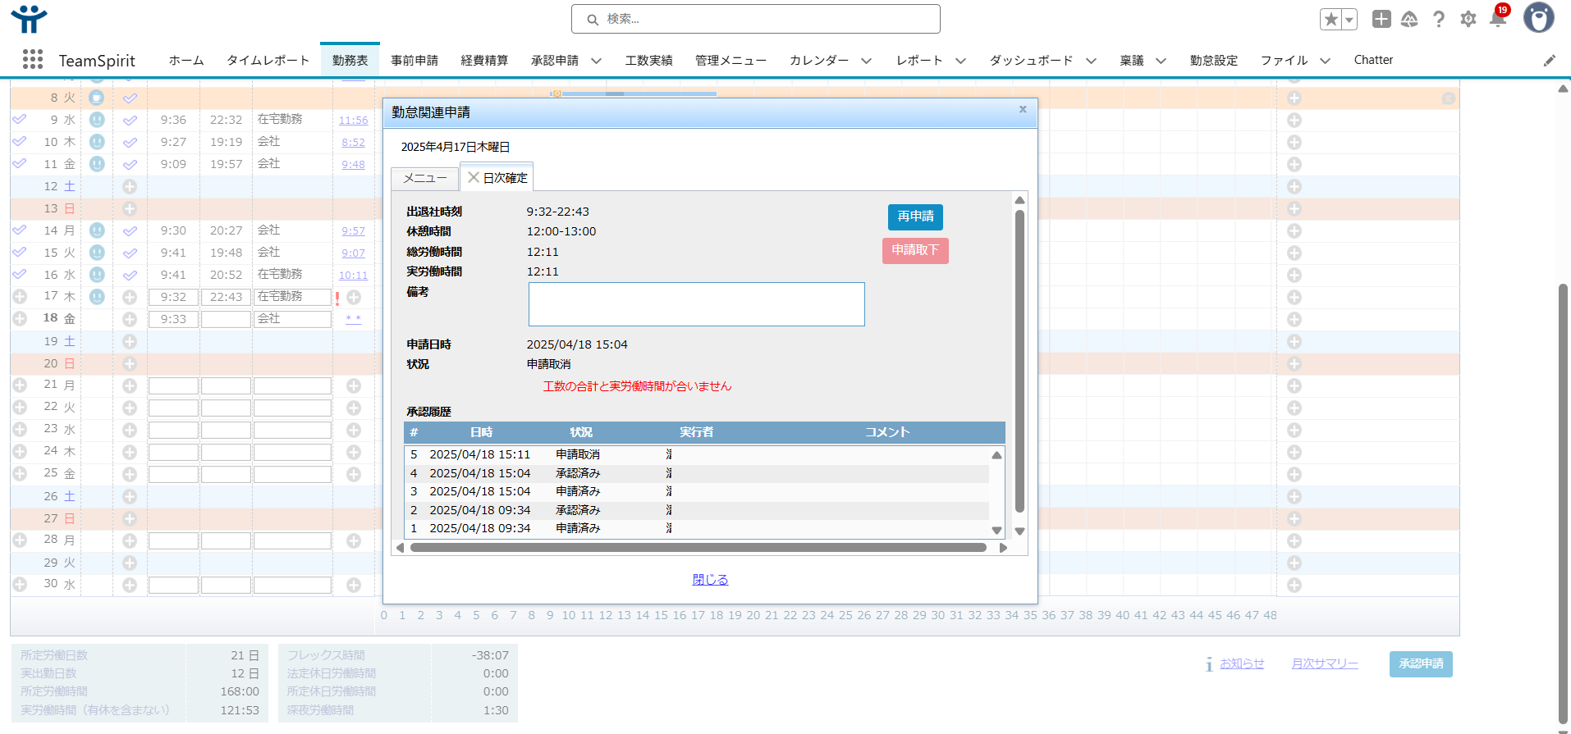Viewport: 1571px width, 734px height.
Task: Toggle the check mark for day 14
Action: (130, 231)
